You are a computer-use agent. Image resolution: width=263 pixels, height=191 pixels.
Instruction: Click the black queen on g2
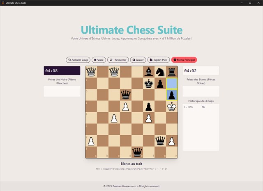click(x=160, y=141)
